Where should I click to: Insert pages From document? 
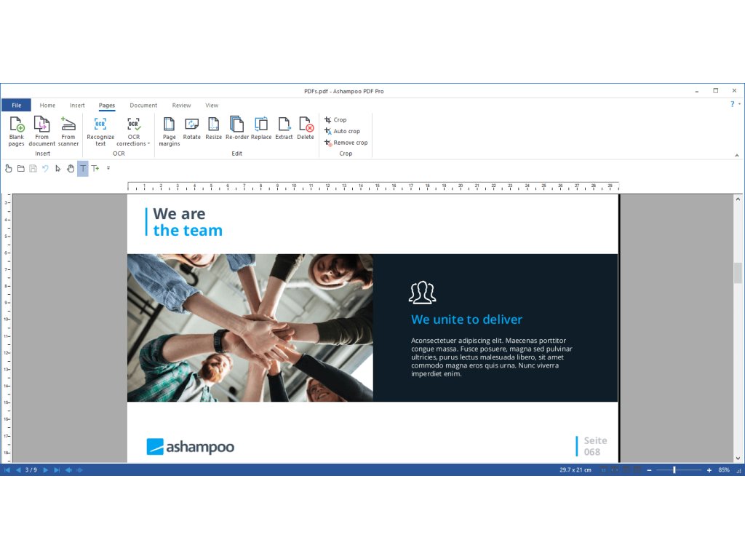point(41,131)
